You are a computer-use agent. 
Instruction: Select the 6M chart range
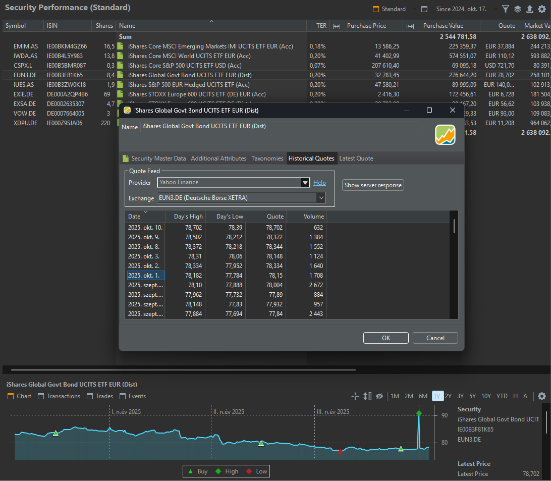423,396
